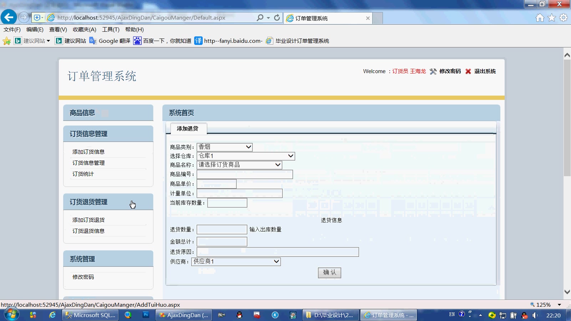Open the address bar autocomplete dropdown arrow
This screenshot has width=571, height=321.
pos(268,18)
